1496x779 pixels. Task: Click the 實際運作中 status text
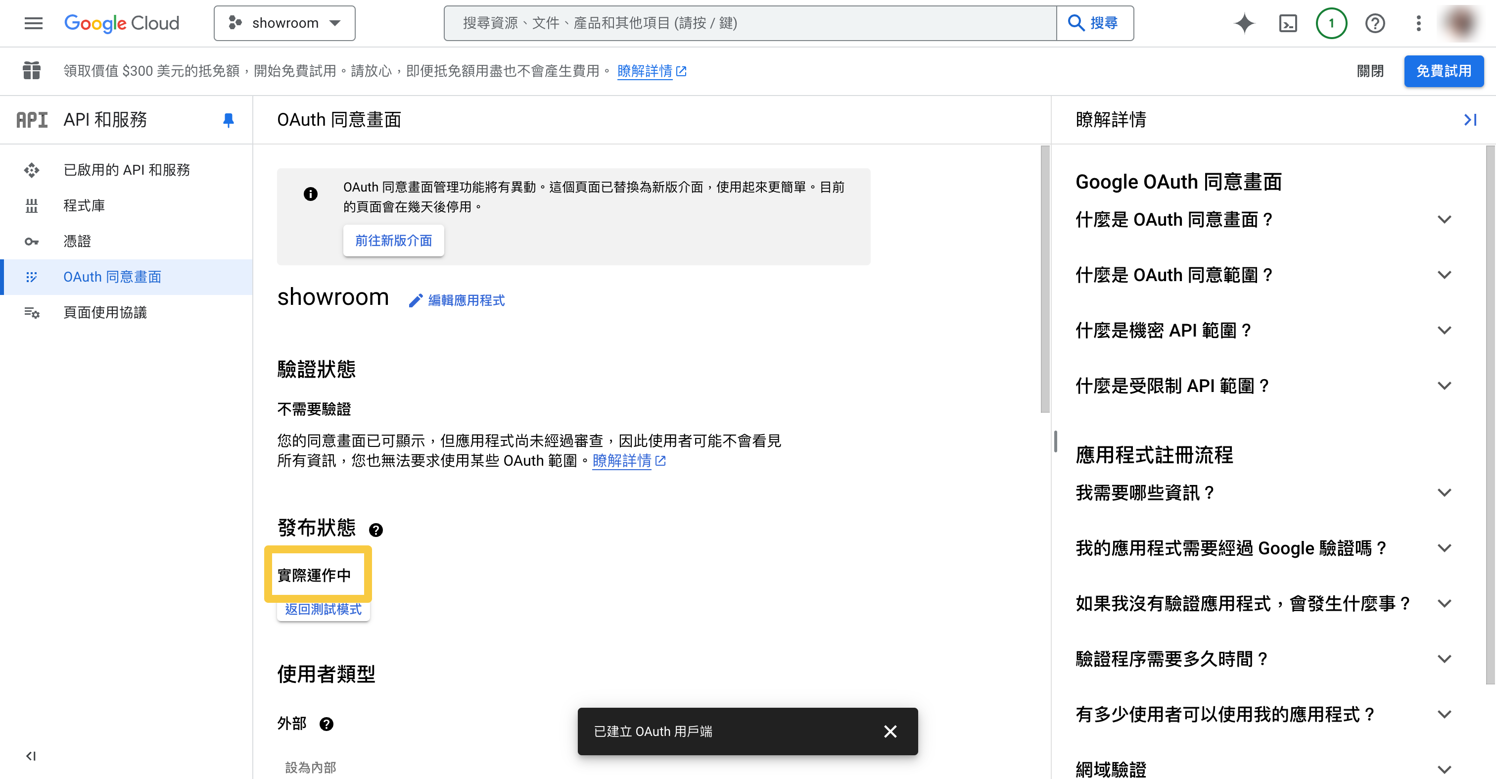pyautogui.click(x=314, y=575)
